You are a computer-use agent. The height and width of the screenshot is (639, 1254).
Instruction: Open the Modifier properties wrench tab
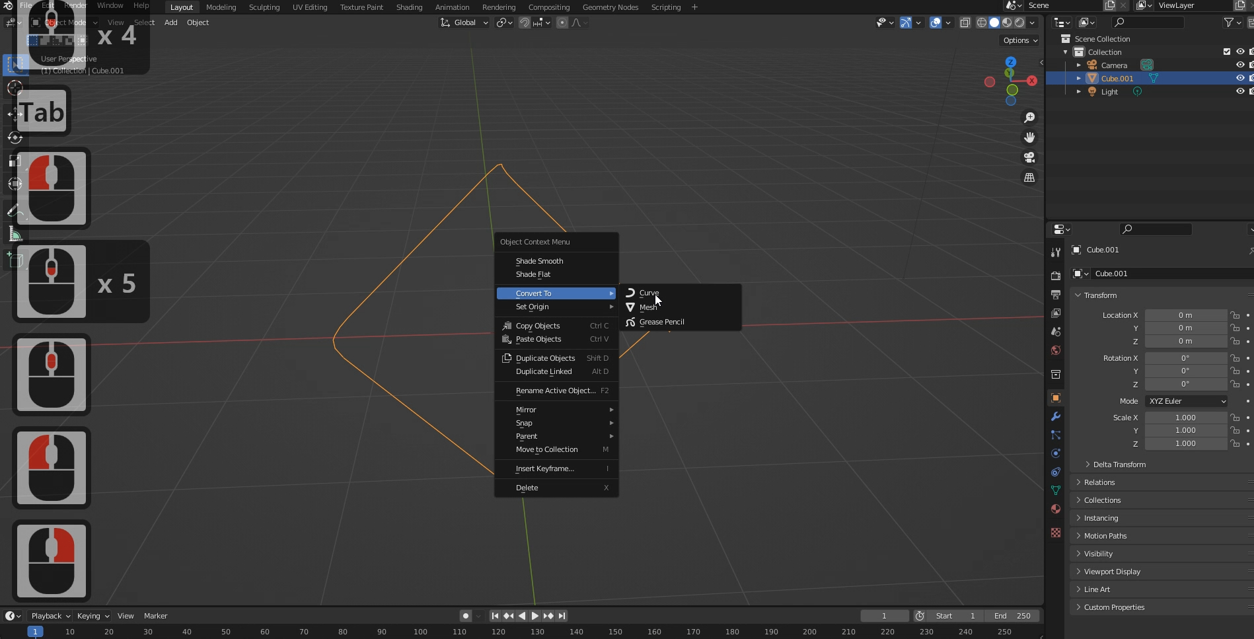(1056, 416)
